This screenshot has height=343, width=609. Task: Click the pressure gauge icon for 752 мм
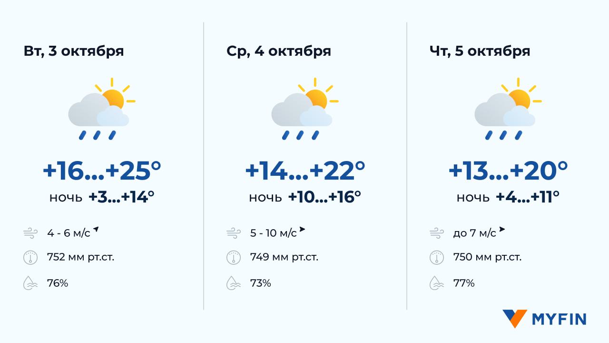[x=30, y=258]
